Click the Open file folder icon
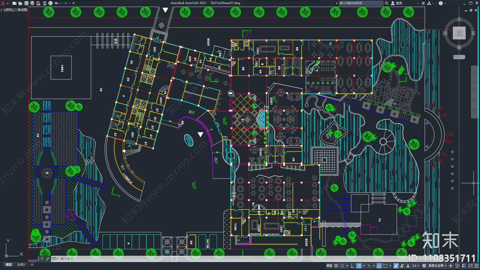Viewport: 480px width, 270px height. [20, 3]
